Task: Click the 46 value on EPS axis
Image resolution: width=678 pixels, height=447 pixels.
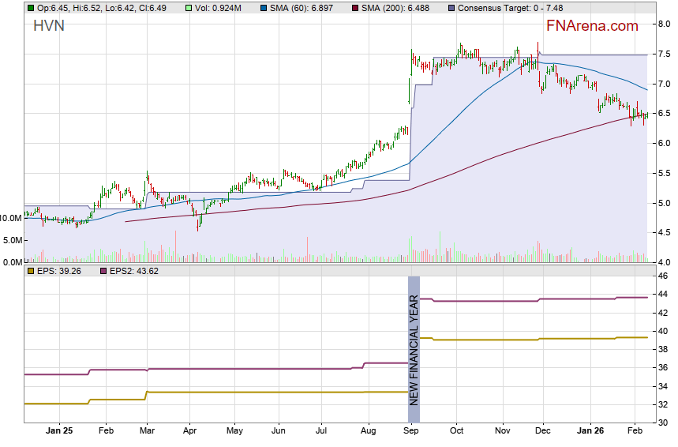Action: (663, 276)
